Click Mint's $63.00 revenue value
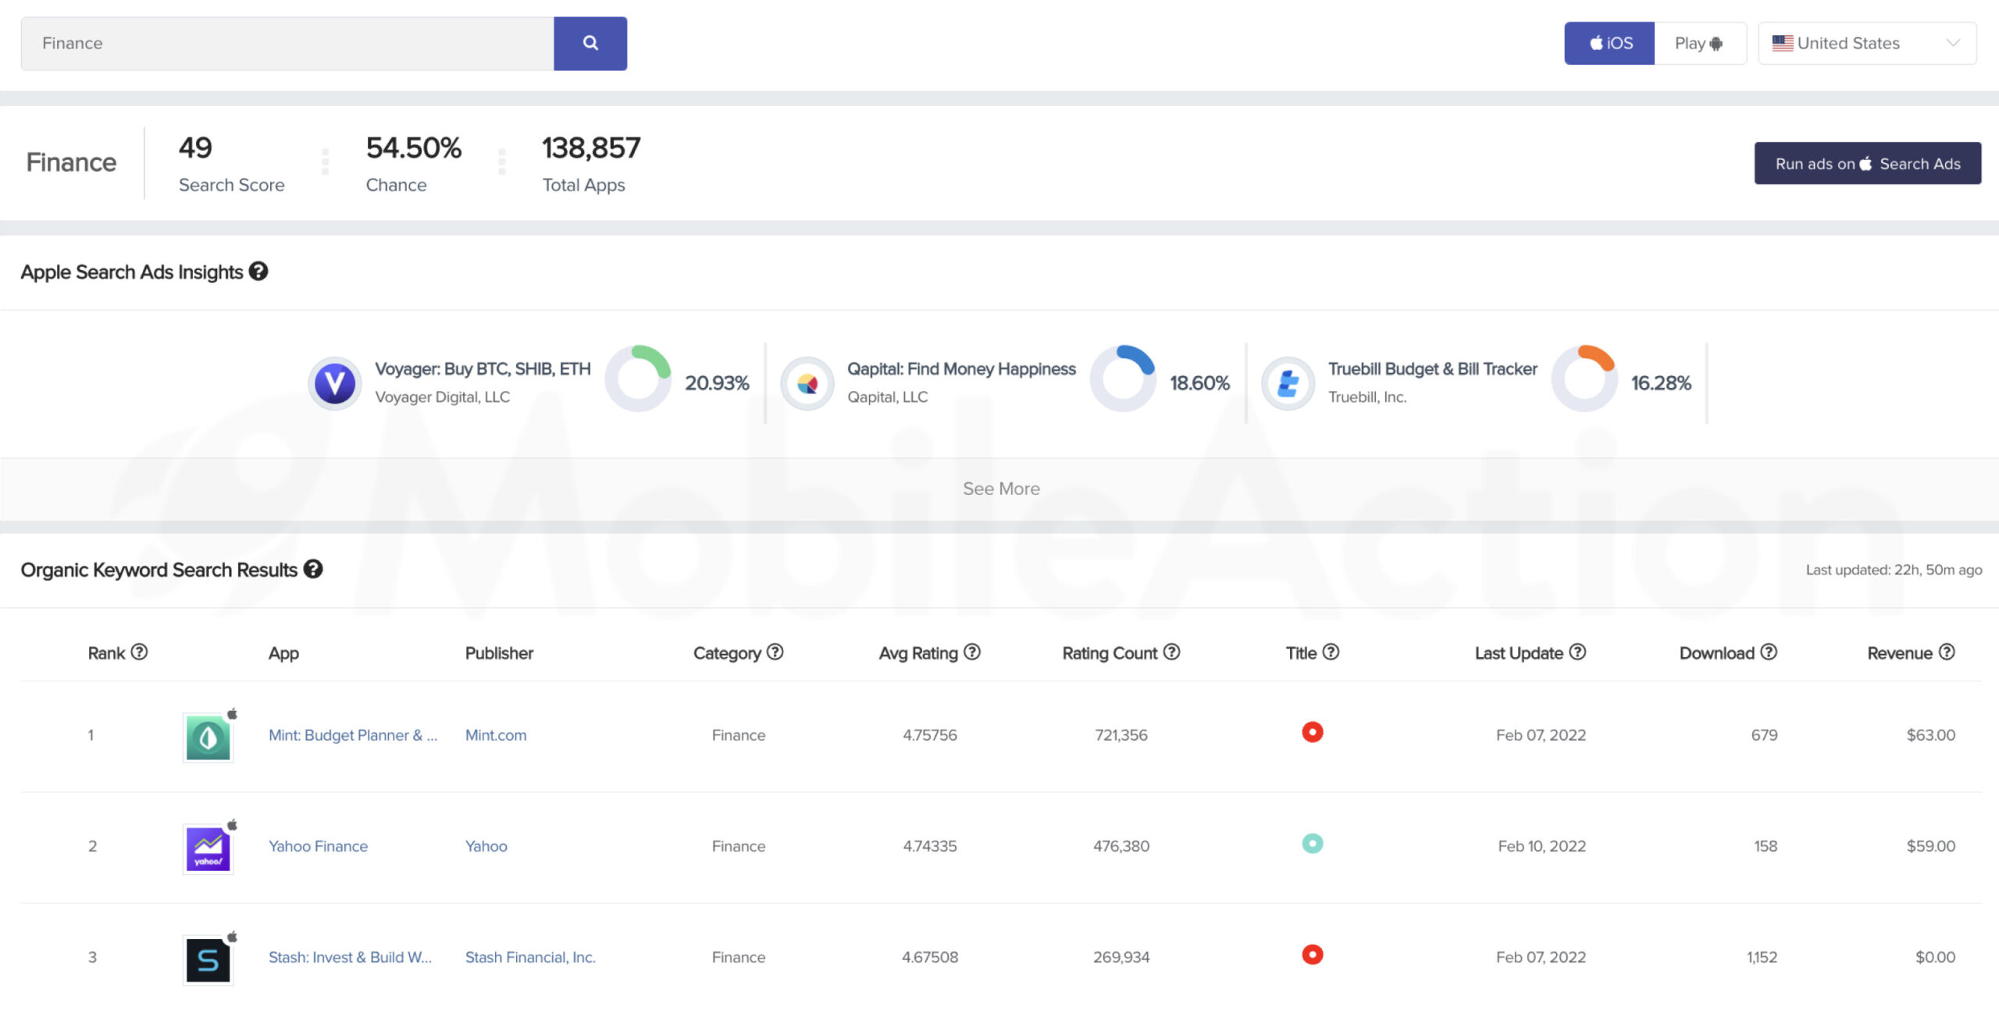Viewport: 1999px width, 1013px height. (1931, 735)
